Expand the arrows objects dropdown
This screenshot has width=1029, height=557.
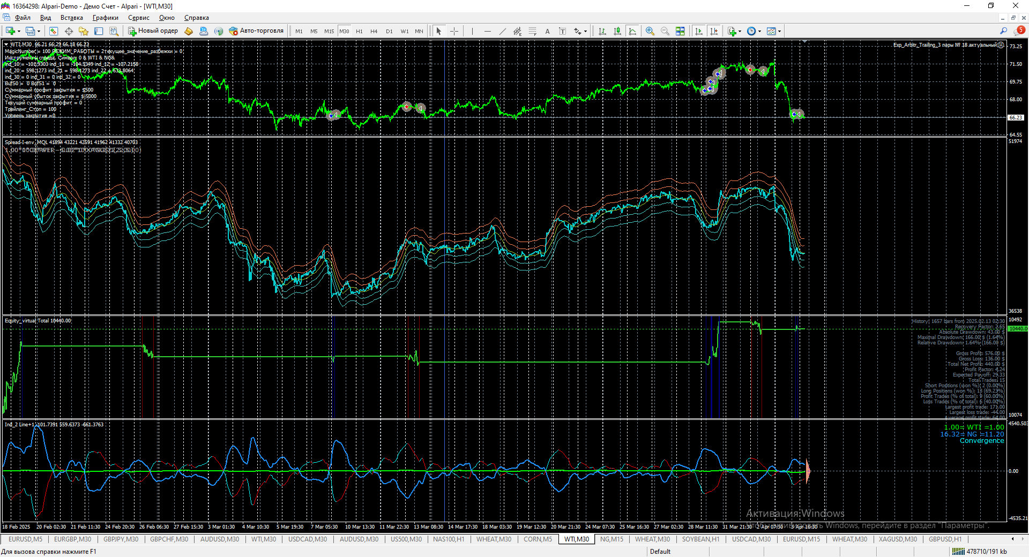[585, 31]
